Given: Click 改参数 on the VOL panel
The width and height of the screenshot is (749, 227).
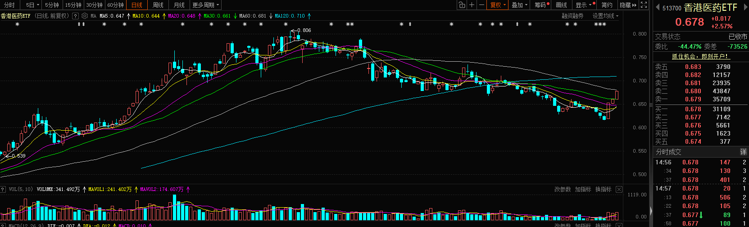Looking at the screenshot, I should click(563, 189).
